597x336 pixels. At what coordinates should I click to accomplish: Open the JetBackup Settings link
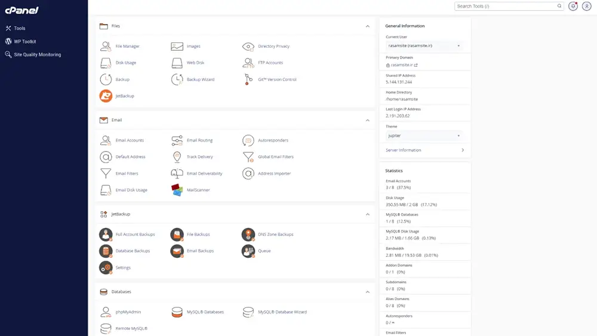pos(123,267)
